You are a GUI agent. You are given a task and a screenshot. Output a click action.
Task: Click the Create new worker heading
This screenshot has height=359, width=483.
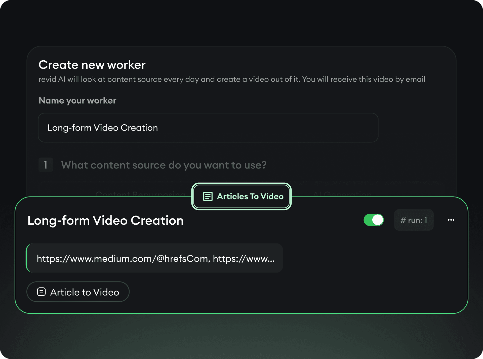(92, 65)
